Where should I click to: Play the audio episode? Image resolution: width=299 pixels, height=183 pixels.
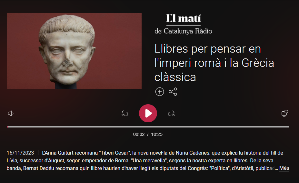click(x=148, y=113)
